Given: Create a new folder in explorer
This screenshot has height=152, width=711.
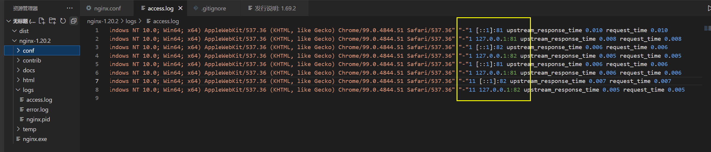Looking at the screenshot, I should (52, 21).
